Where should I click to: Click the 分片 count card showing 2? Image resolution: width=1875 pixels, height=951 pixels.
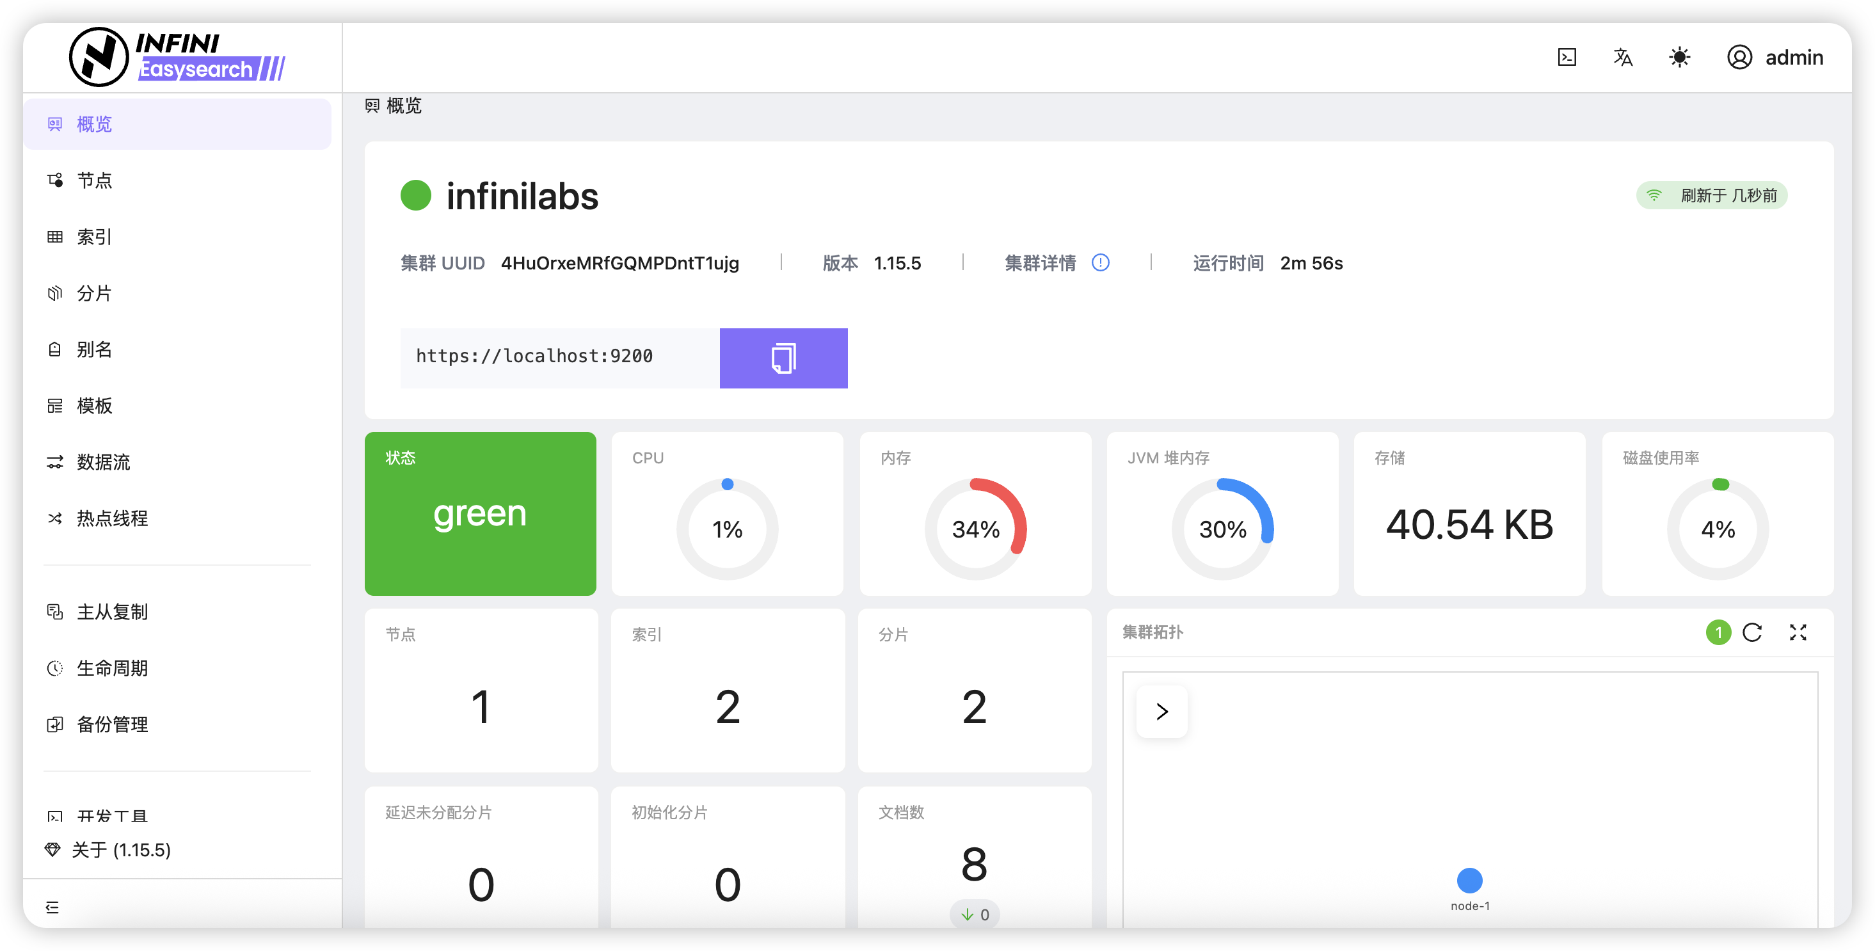tap(974, 691)
